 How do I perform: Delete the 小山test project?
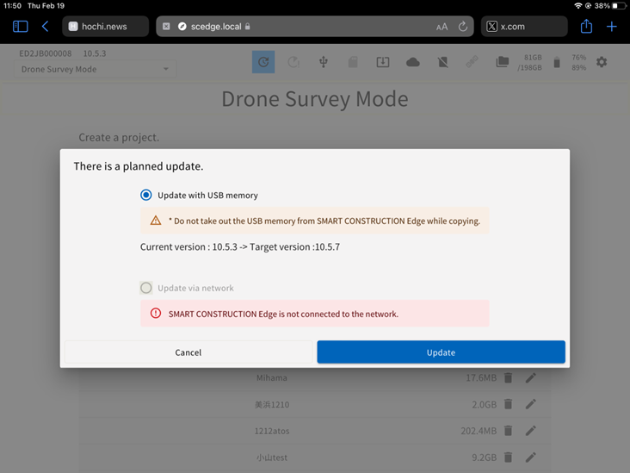(x=508, y=457)
